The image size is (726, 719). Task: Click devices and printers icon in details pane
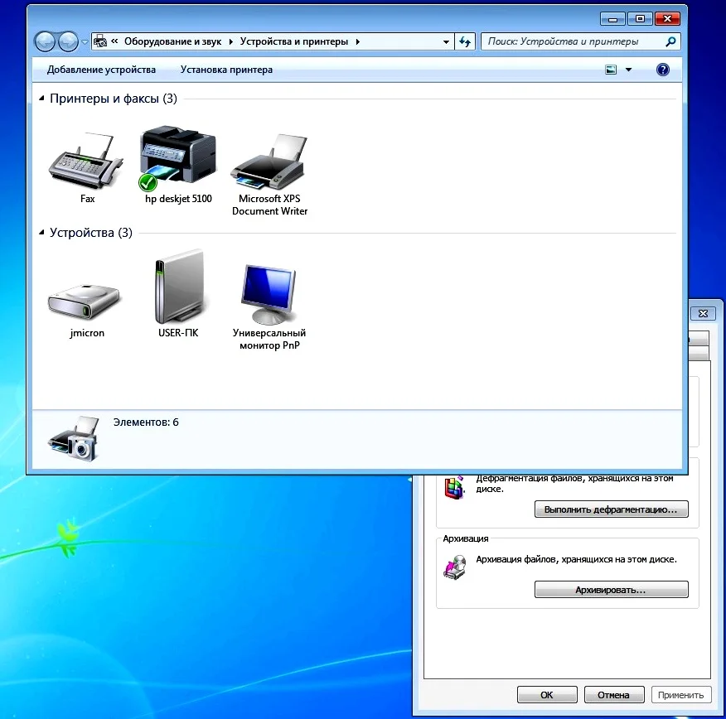click(74, 438)
